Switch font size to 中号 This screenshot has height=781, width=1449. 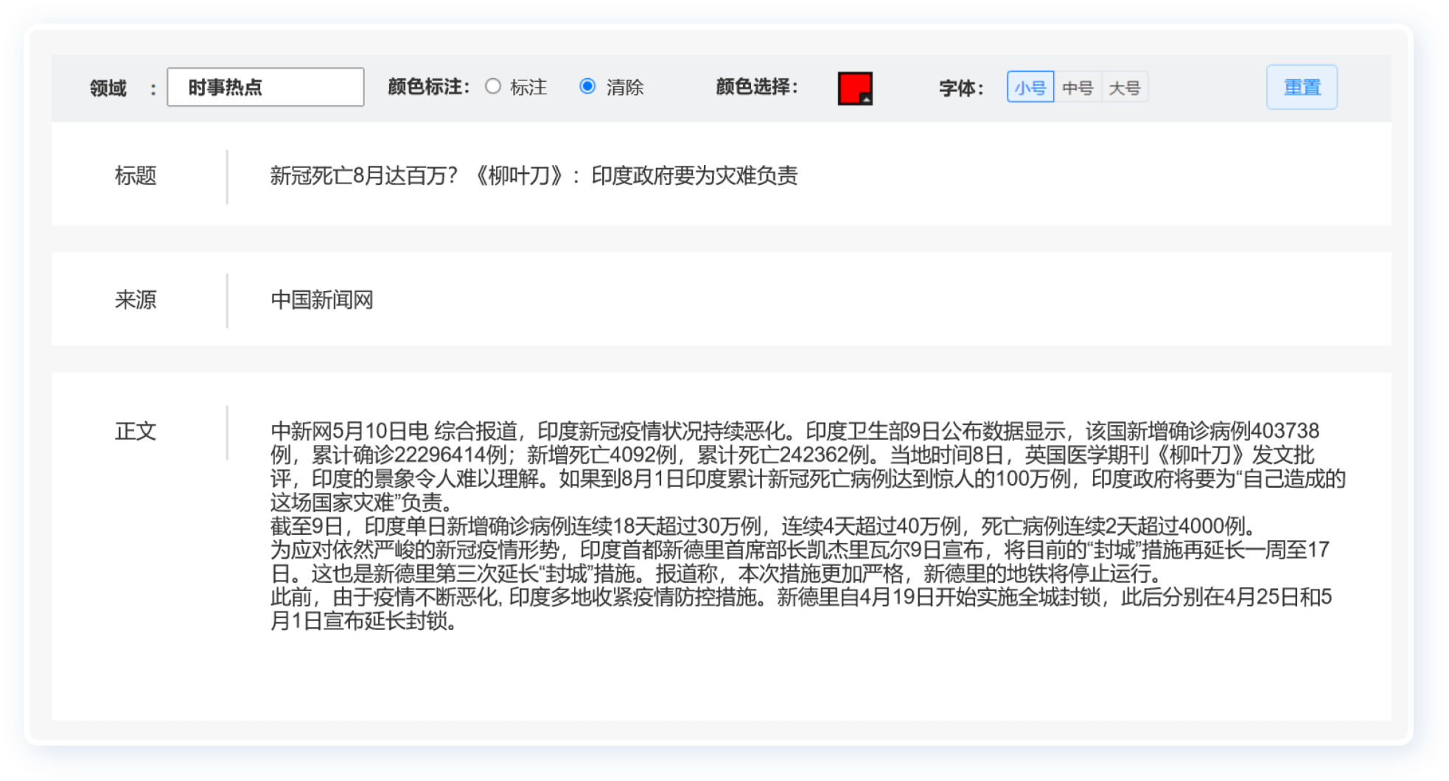coord(1078,88)
